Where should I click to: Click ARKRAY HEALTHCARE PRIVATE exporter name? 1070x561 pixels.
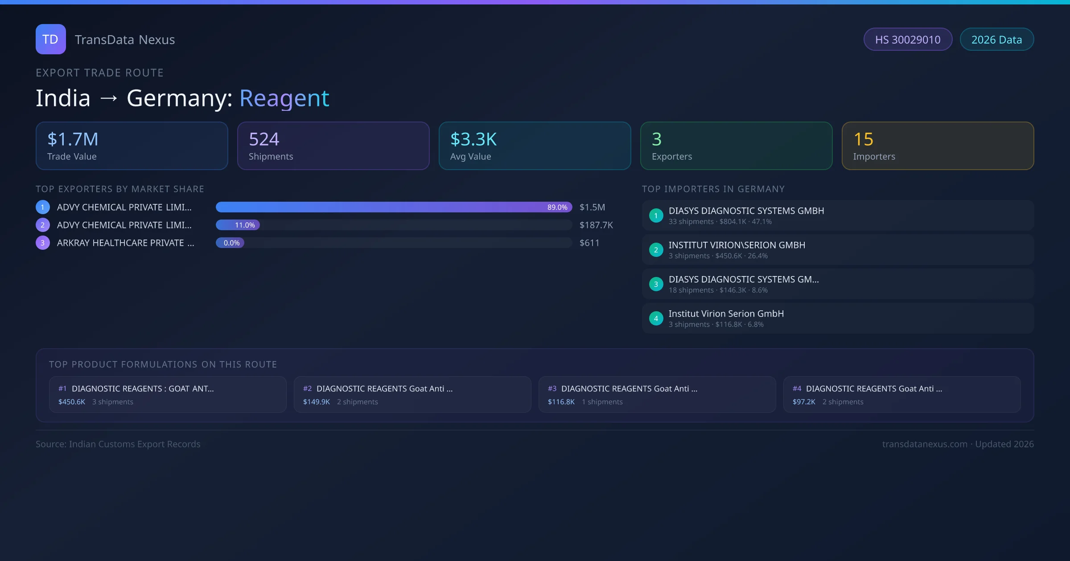pos(125,243)
